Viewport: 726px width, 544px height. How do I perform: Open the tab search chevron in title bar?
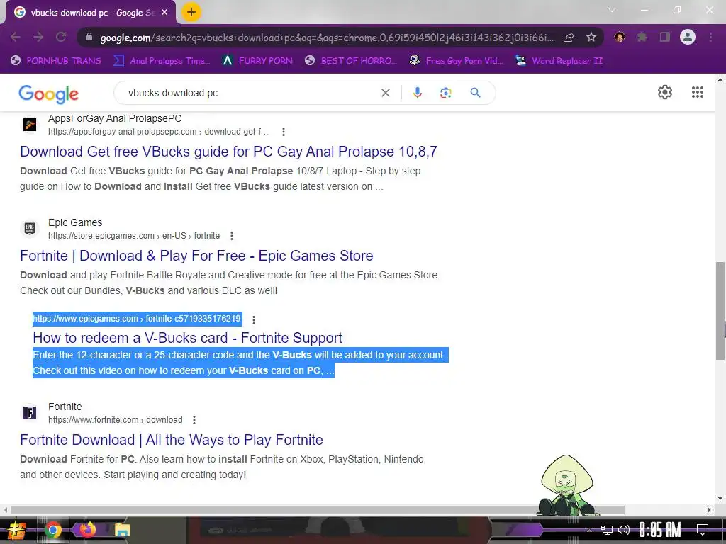click(612, 10)
